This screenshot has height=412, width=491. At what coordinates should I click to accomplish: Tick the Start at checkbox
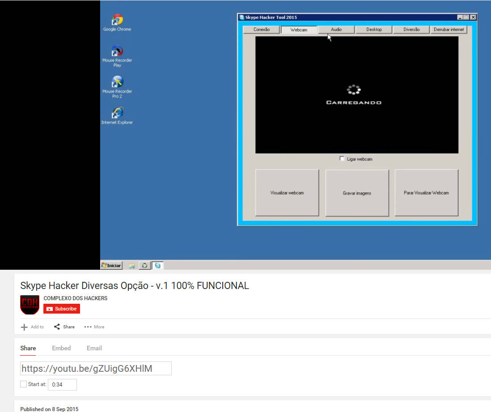(24, 384)
